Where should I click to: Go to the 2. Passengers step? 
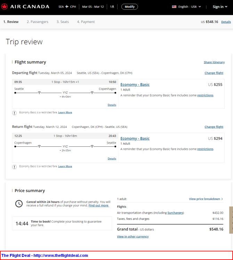click(x=38, y=22)
